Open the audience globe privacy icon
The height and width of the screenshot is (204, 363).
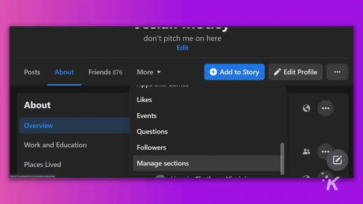point(306,108)
